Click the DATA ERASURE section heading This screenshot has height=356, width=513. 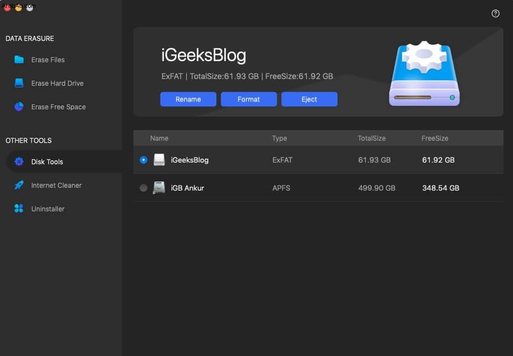[x=30, y=38]
